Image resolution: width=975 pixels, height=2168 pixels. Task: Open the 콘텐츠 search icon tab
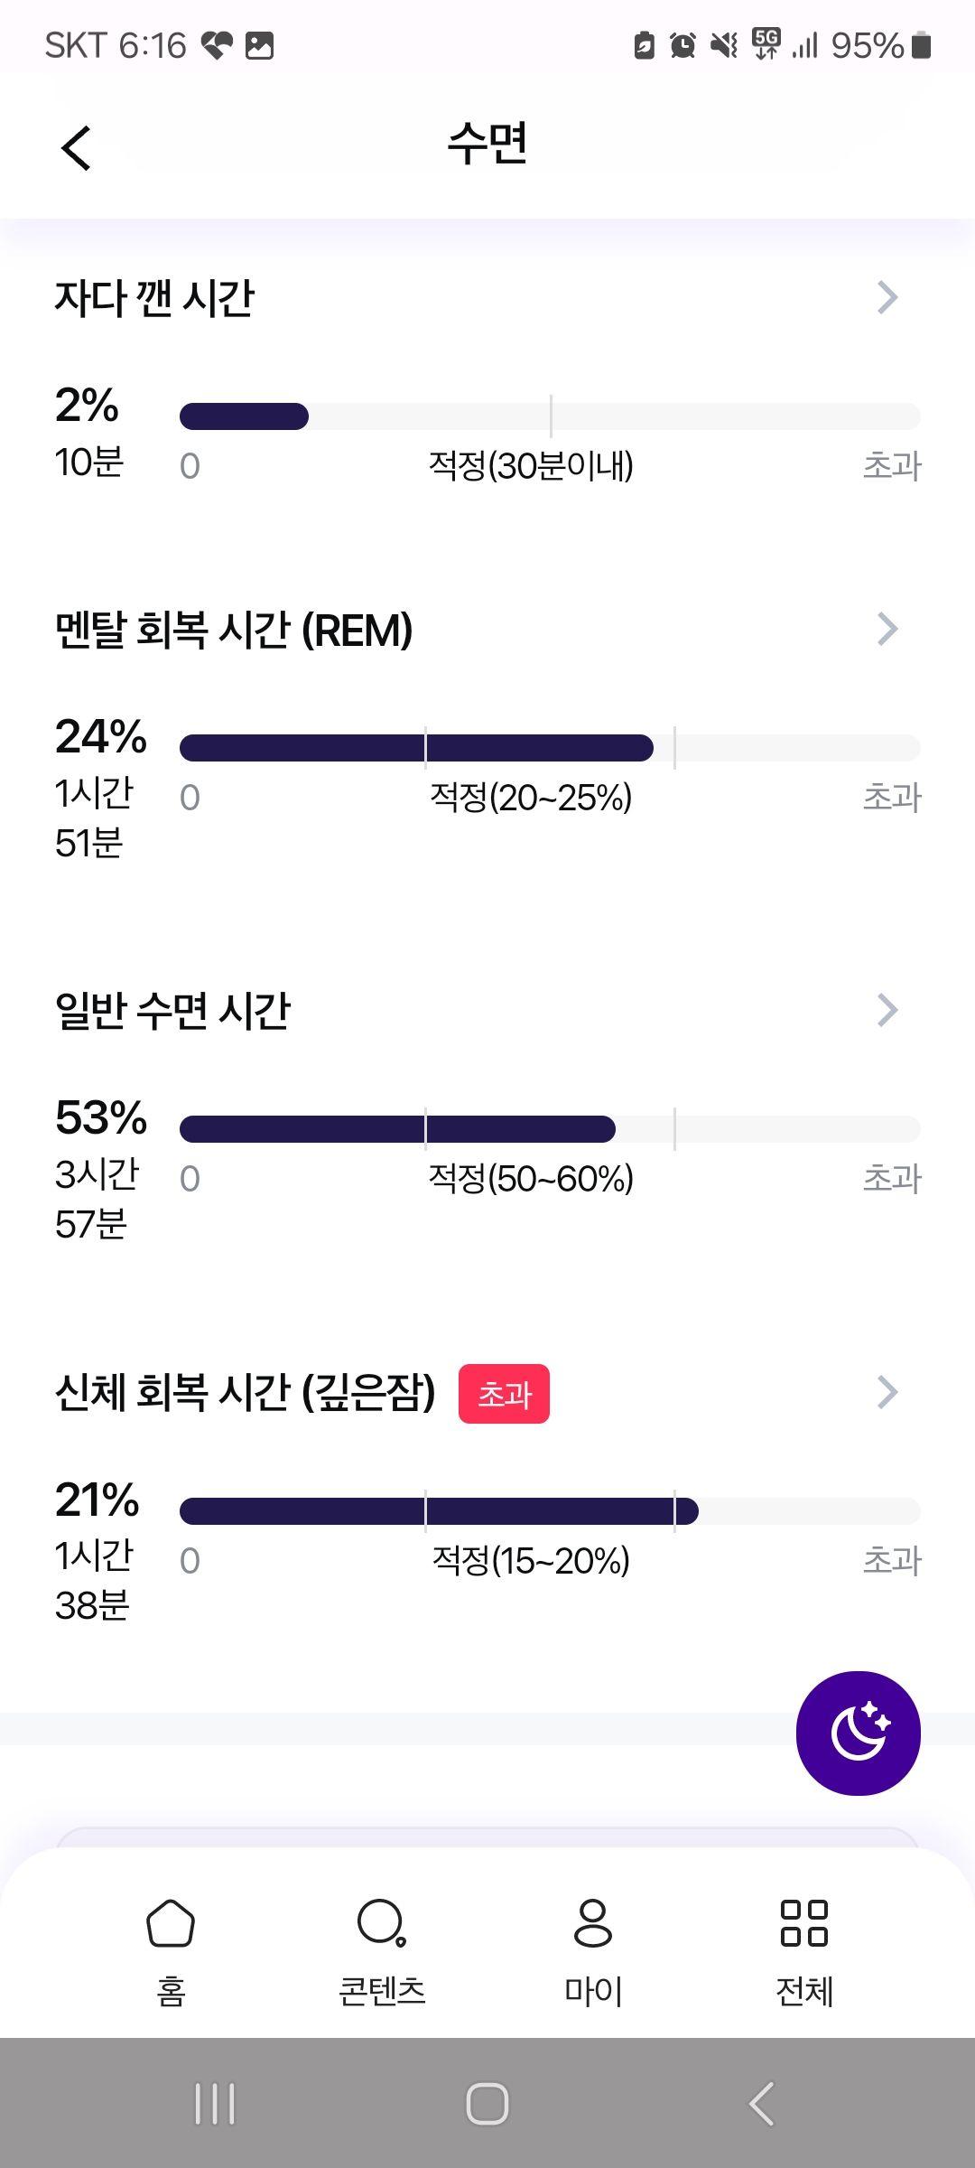pos(382,1921)
